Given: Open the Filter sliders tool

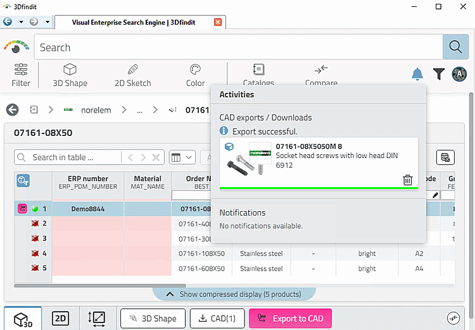Looking at the screenshot, I should pyautogui.click(x=21, y=75).
